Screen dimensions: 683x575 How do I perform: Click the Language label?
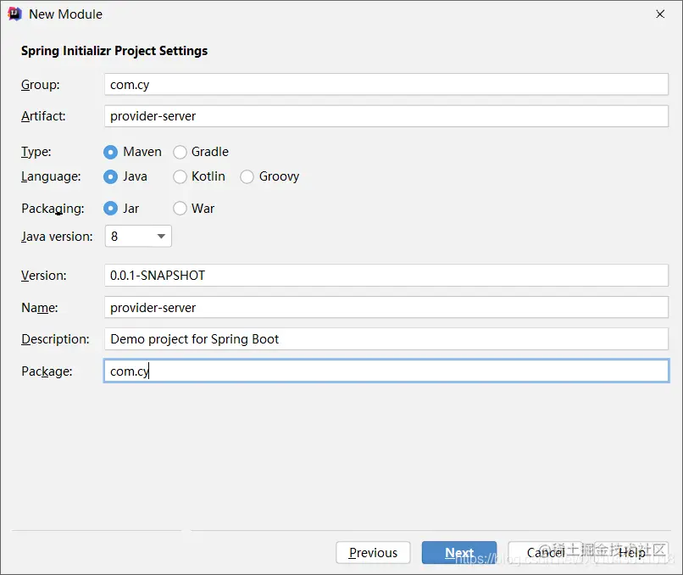51,176
